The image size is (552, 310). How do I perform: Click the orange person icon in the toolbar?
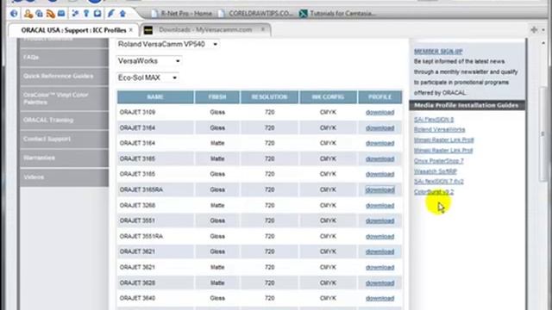(x=28, y=14)
